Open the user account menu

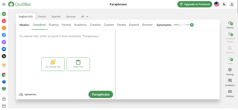click(x=232, y=4)
